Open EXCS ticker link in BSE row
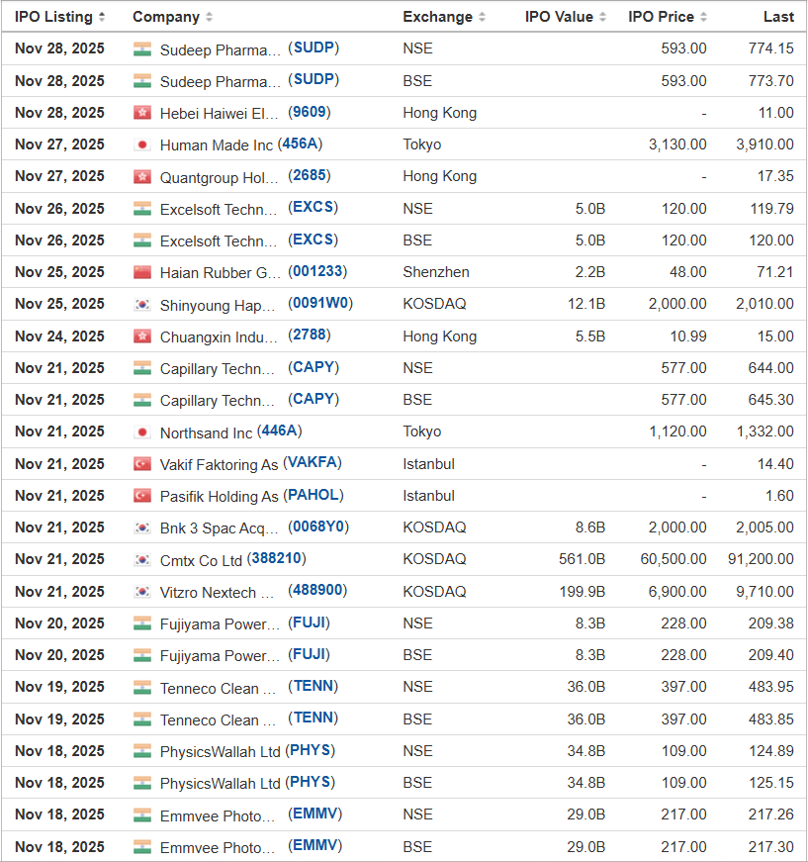 click(314, 239)
